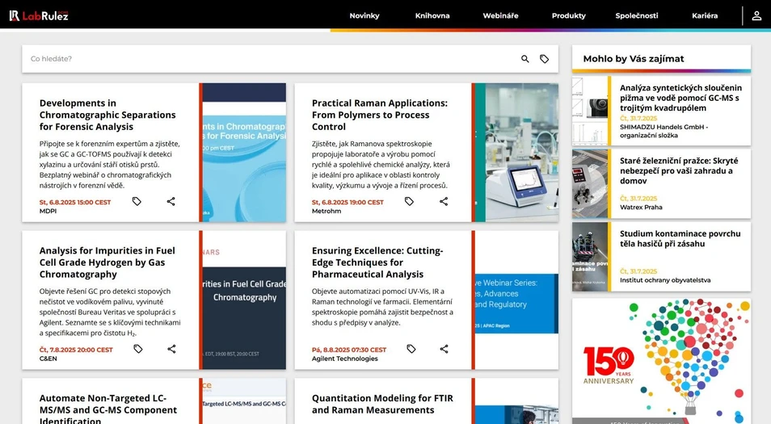Open the Novinky menu
Viewport: 771px width, 424px height.
click(364, 15)
